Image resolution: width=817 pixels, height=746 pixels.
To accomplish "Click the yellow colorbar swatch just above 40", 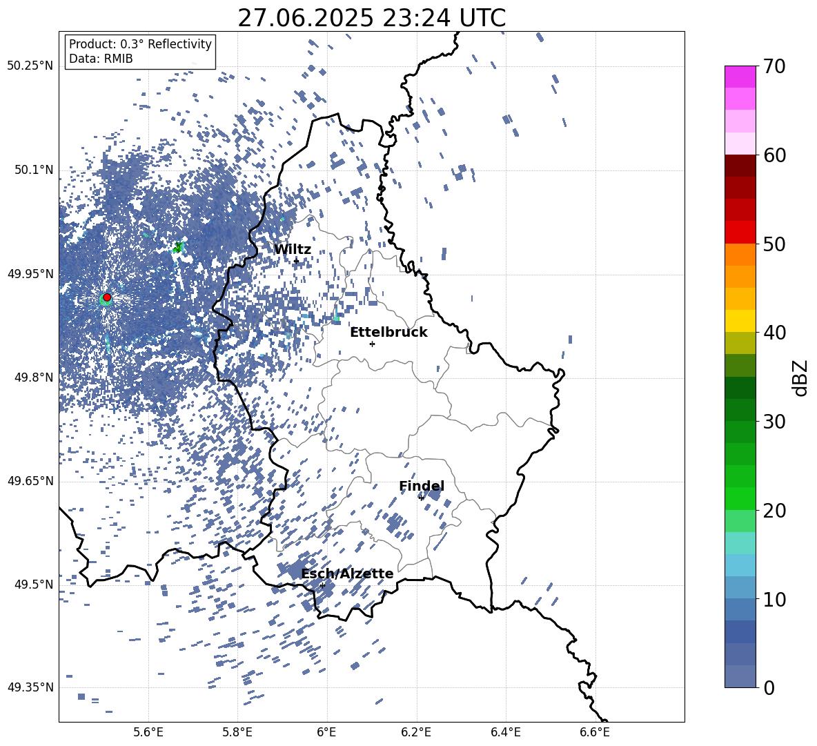I will click(x=740, y=321).
